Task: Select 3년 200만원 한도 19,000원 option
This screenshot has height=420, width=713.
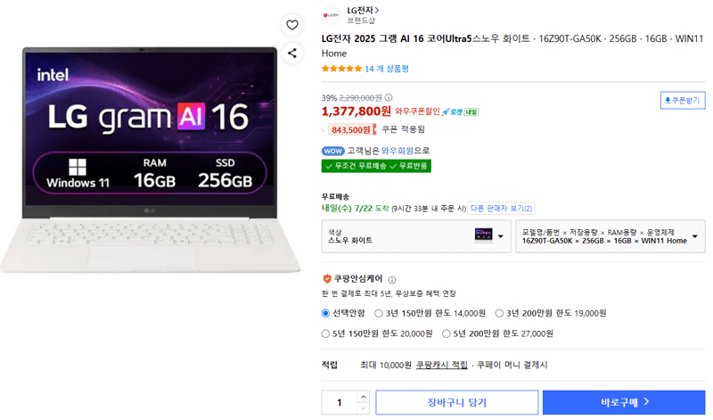Action: coord(499,313)
